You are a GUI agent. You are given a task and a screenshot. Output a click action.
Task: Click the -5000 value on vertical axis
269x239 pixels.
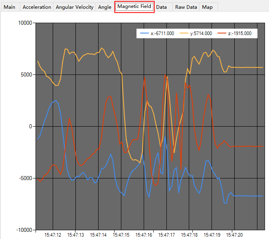pos(26,178)
